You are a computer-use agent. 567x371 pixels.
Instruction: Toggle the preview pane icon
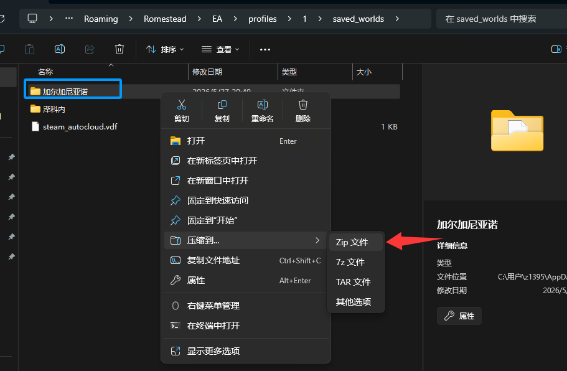[556, 49]
